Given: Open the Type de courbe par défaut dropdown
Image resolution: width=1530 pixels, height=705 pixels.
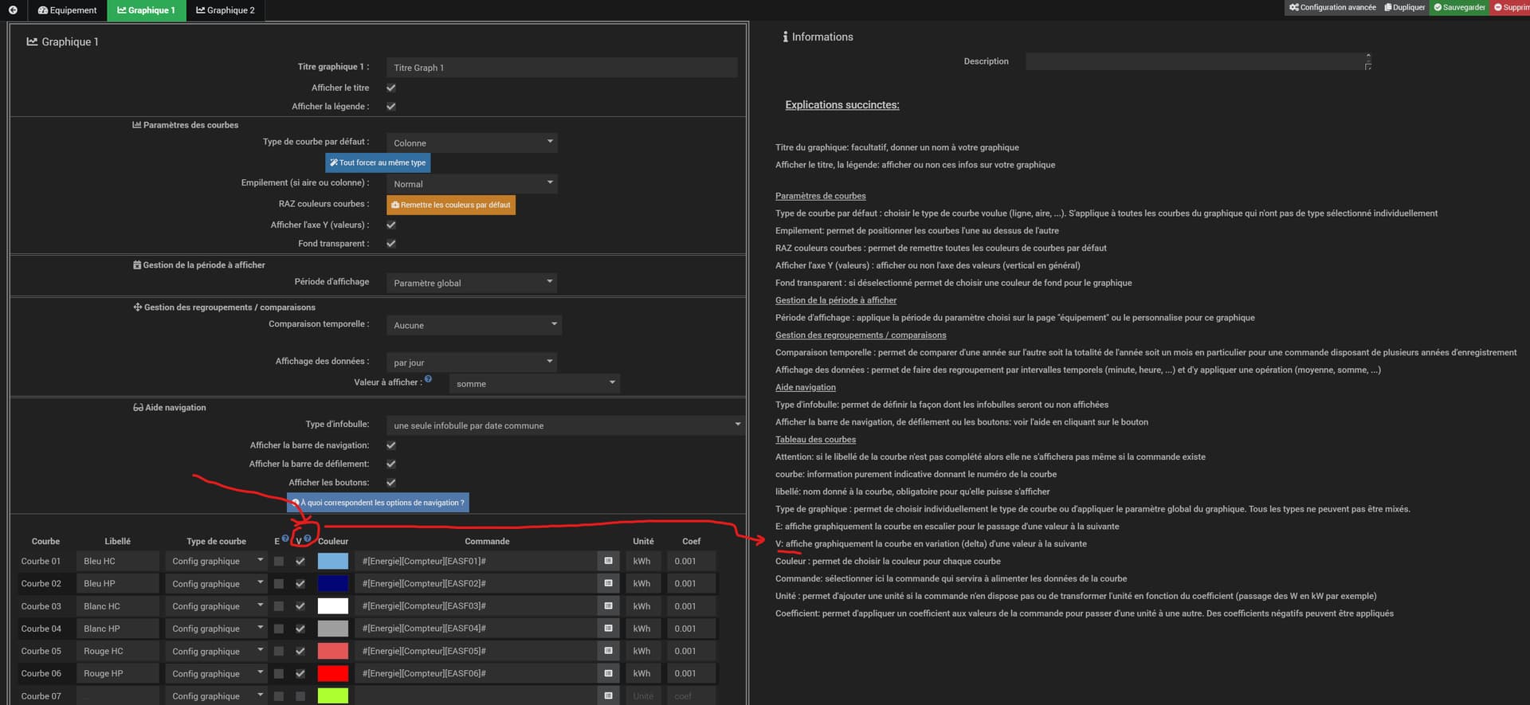Looking at the screenshot, I should click(x=472, y=143).
